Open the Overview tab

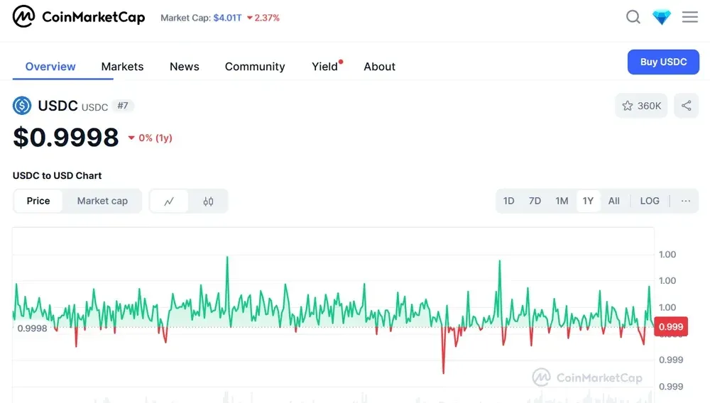50,67
